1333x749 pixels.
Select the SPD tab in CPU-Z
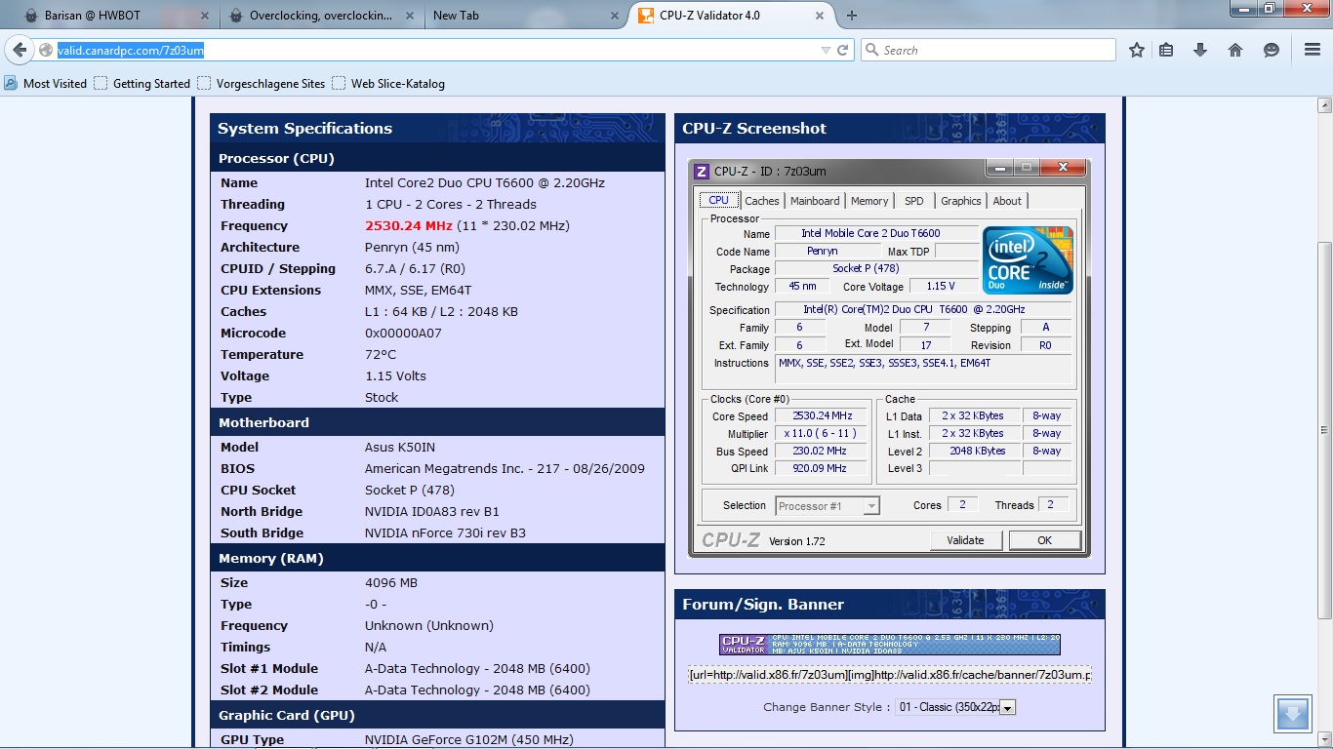tap(914, 201)
